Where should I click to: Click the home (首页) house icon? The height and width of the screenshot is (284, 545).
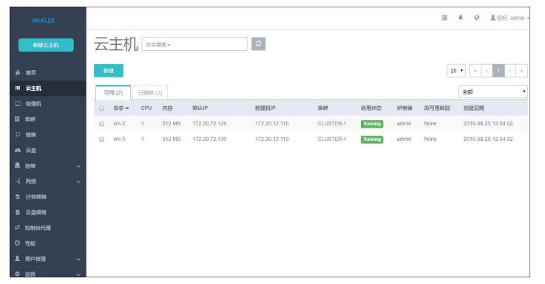point(18,72)
